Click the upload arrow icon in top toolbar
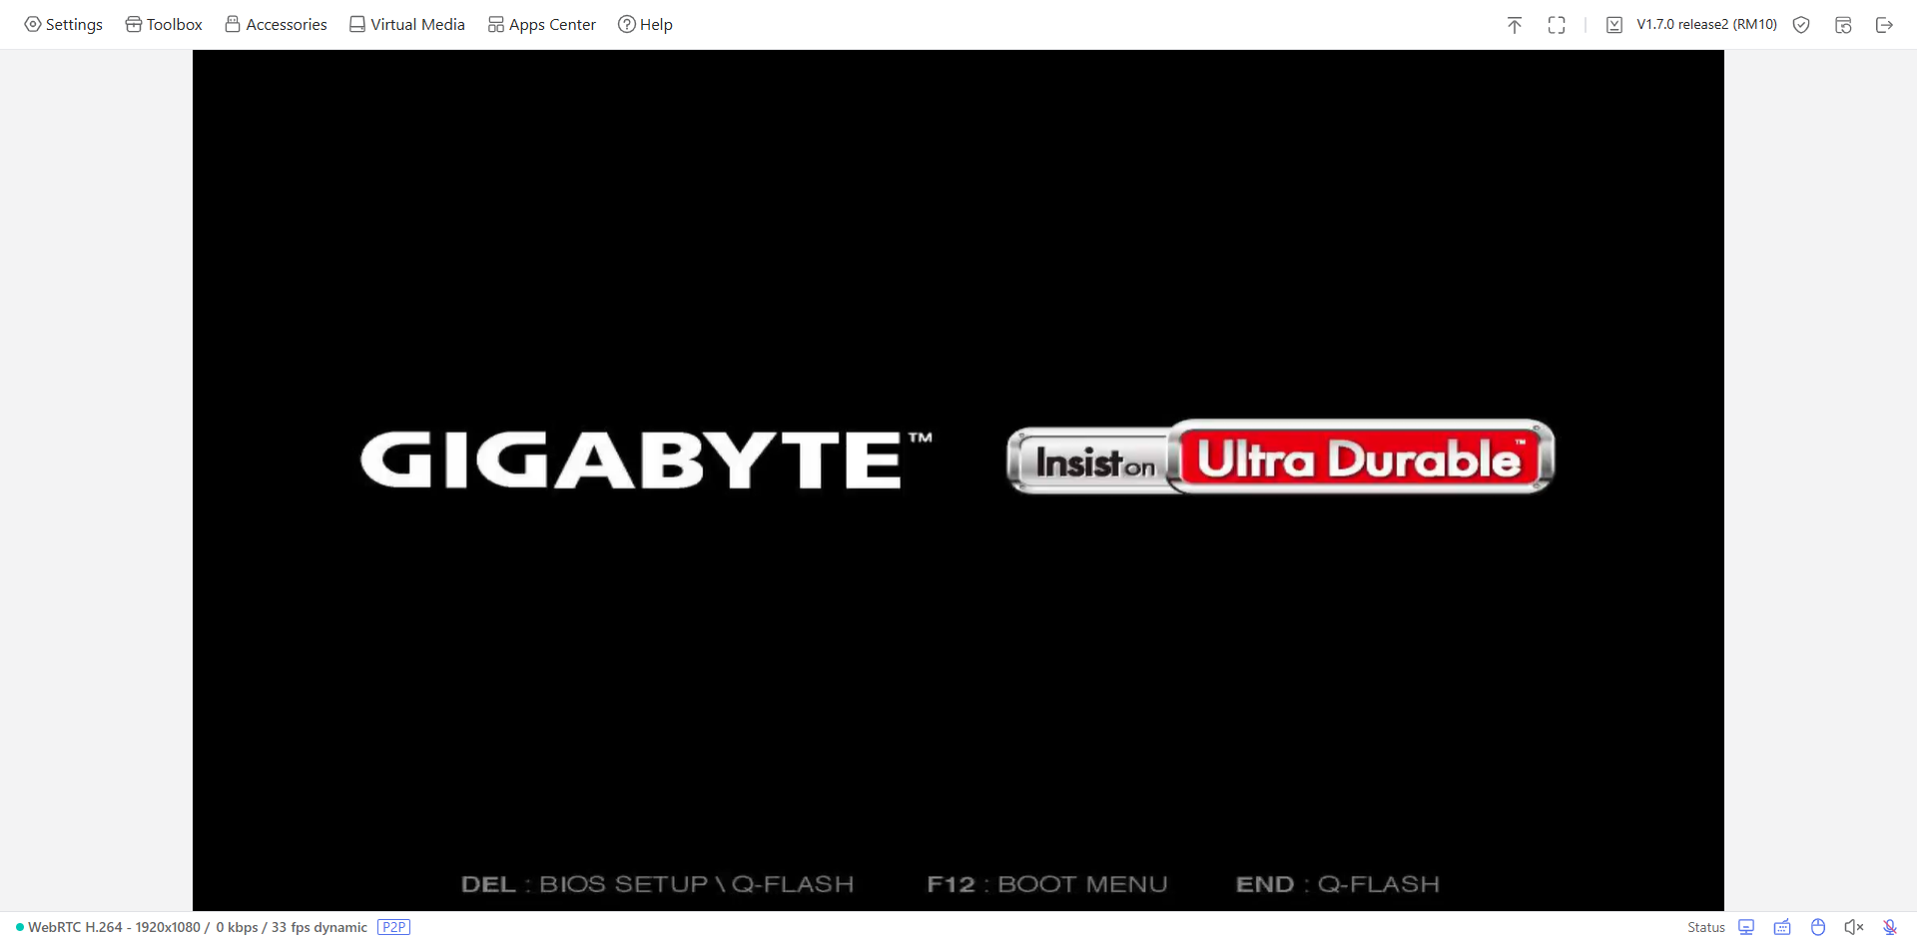The image size is (1917, 943). click(x=1515, y=25)
